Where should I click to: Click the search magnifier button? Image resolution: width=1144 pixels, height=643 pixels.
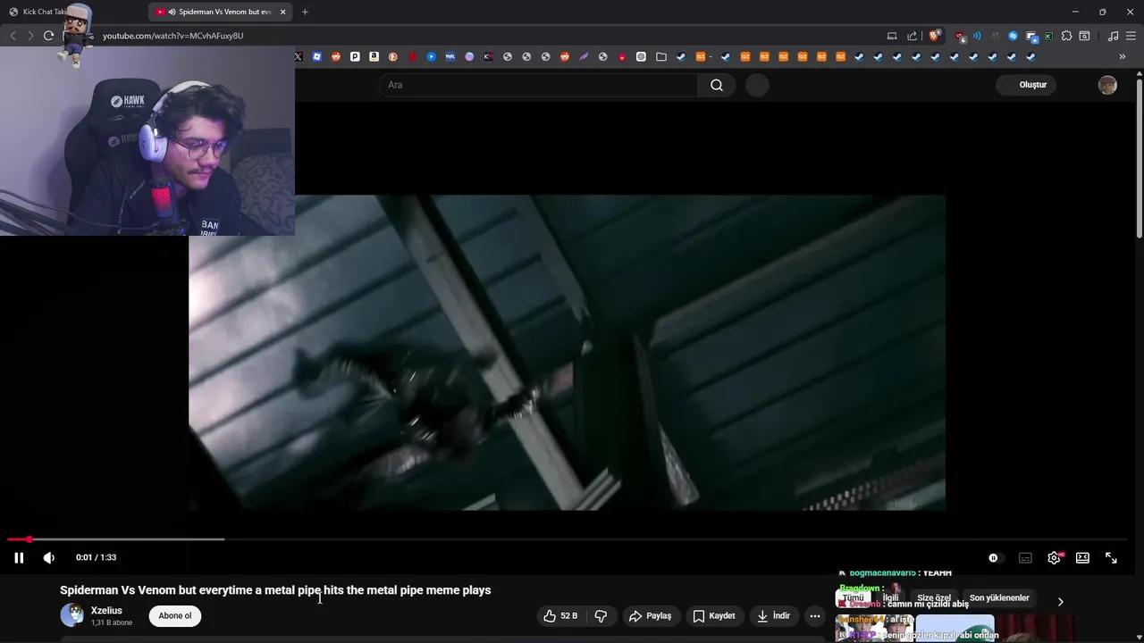(x=717, y=85)
